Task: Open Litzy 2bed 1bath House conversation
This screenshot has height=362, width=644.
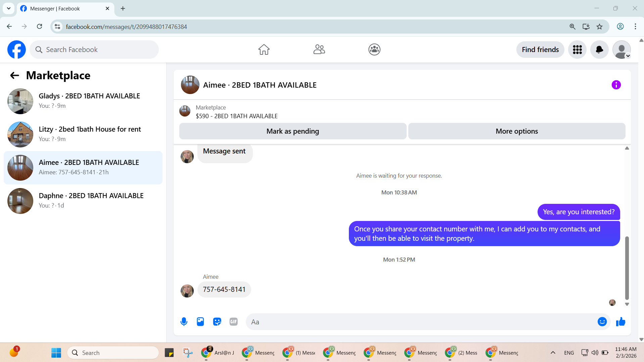Action: (83, 134)
